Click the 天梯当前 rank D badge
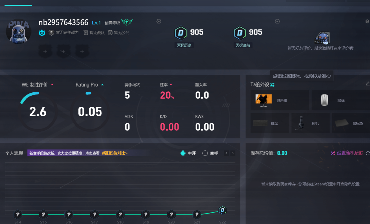The image size is (370, 224). point(239,33)
